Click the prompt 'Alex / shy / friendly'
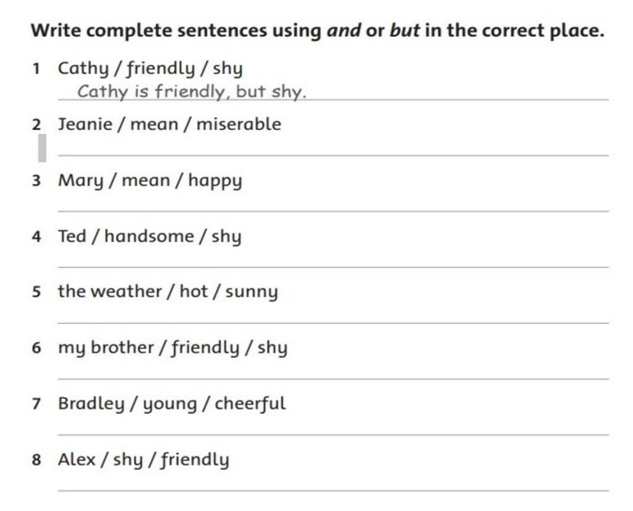The width and height of the screenshot is (633, 511). coord(143,460)
